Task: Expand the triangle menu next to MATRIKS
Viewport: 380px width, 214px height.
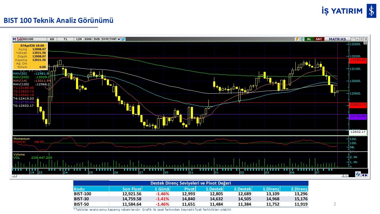Action: (x=353, y=39)
